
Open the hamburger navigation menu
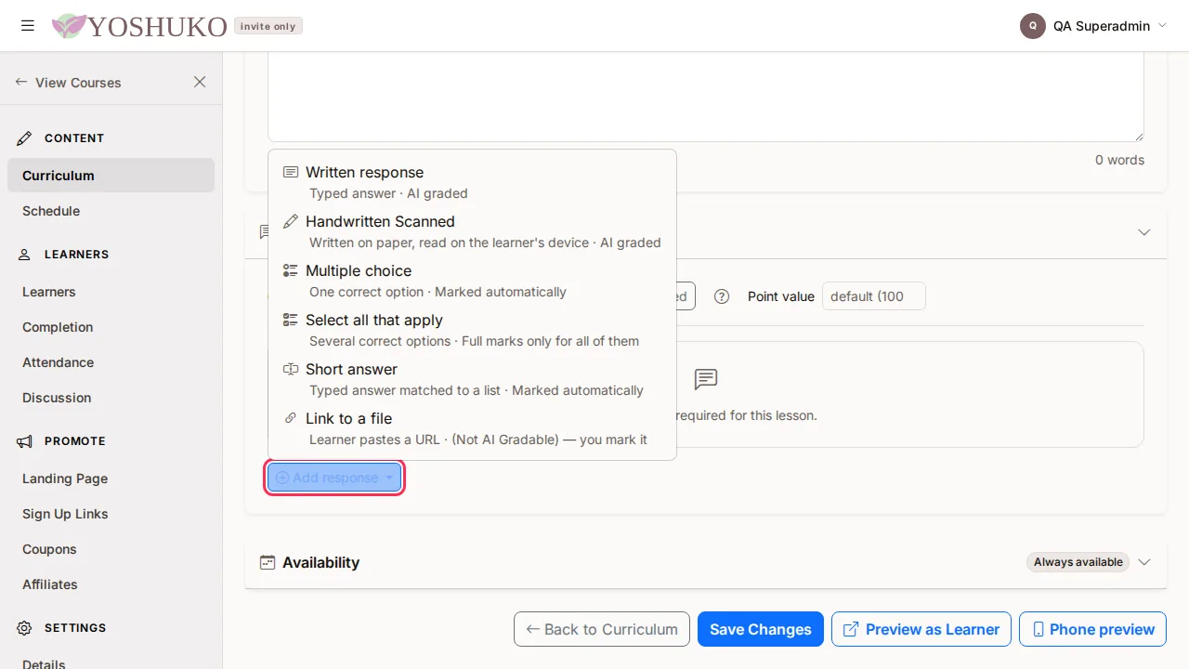click(28, 26)
